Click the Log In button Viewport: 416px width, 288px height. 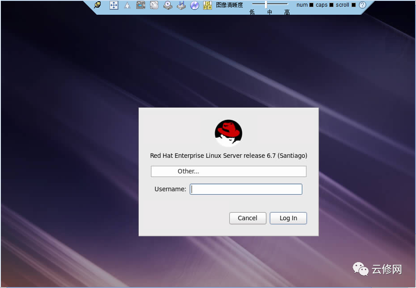(x=288, y=218)
